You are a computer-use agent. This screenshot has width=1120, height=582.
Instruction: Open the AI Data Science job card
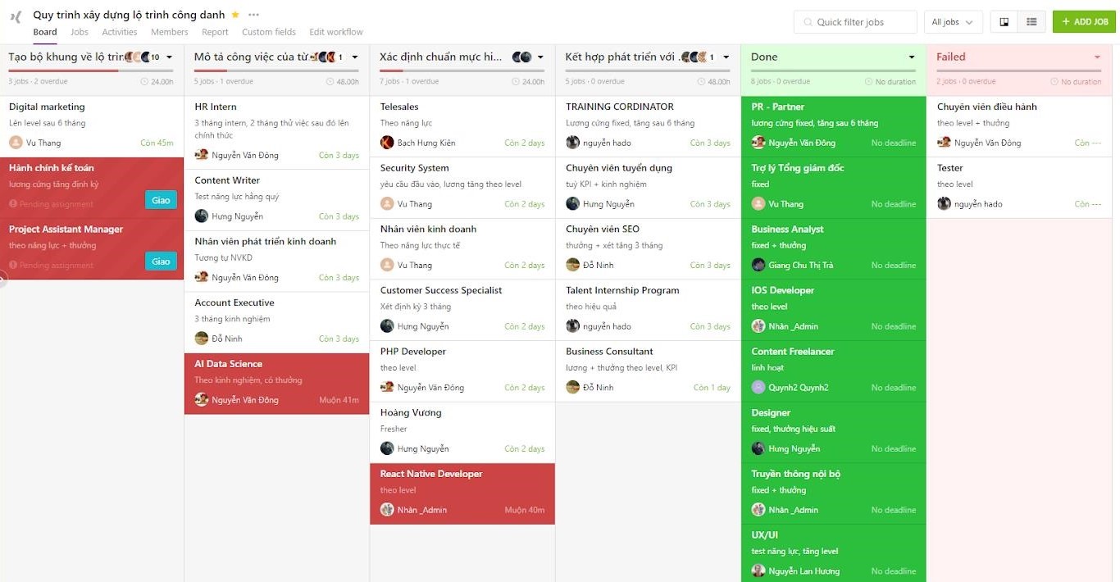(277, 384)
